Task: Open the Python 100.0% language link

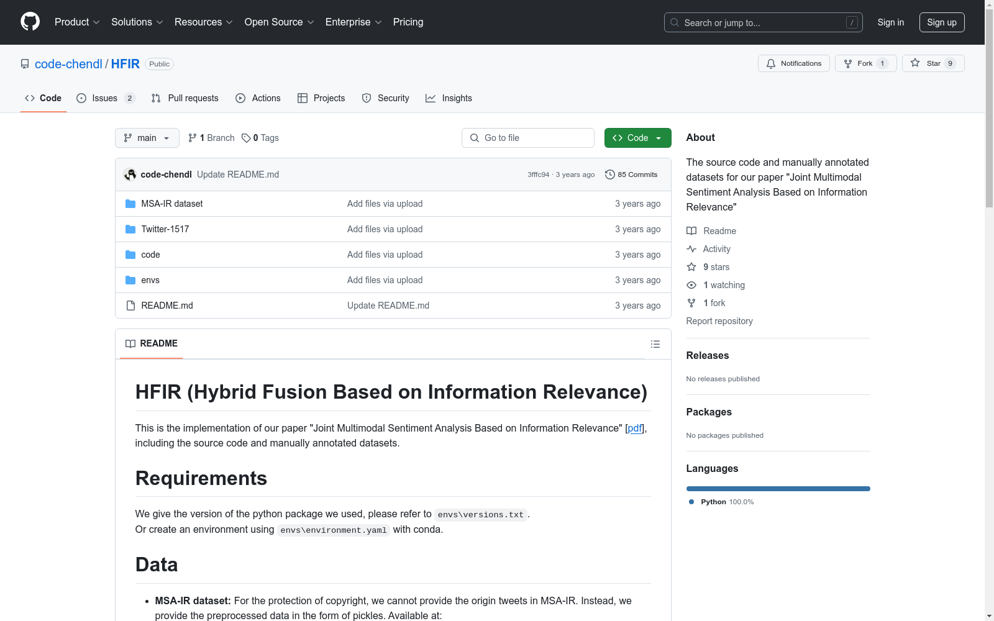Action: point(721,502)
